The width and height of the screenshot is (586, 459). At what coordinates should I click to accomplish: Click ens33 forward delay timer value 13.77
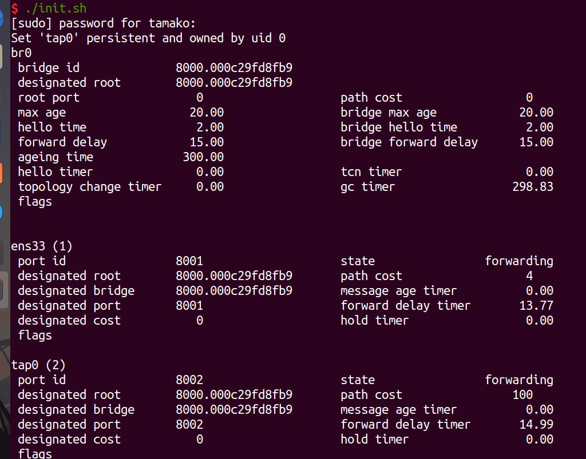tap(536, 306)
